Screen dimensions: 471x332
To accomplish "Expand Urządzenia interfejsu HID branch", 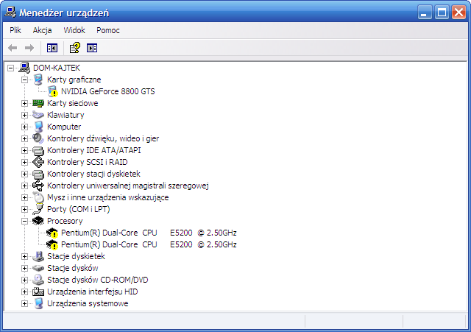I will (24, 292).
